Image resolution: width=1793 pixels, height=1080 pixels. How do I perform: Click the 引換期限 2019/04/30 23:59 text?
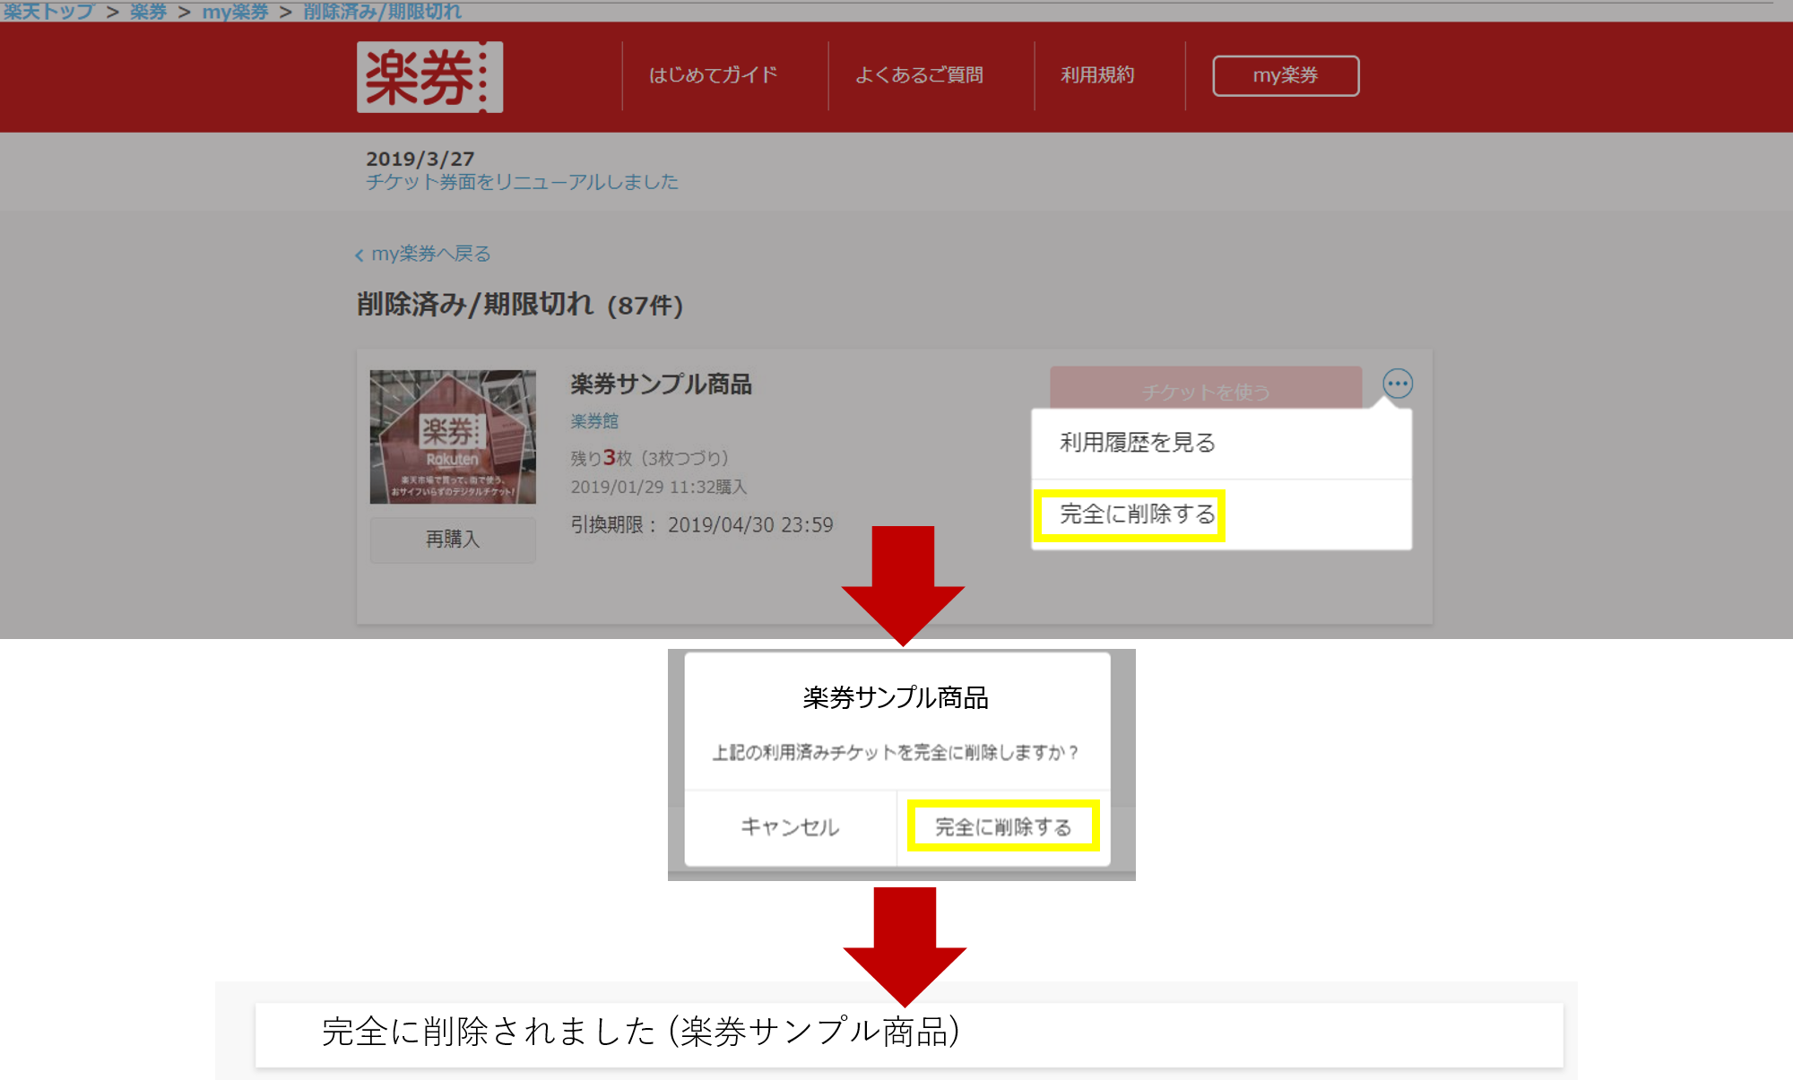[x=702, y=524]
